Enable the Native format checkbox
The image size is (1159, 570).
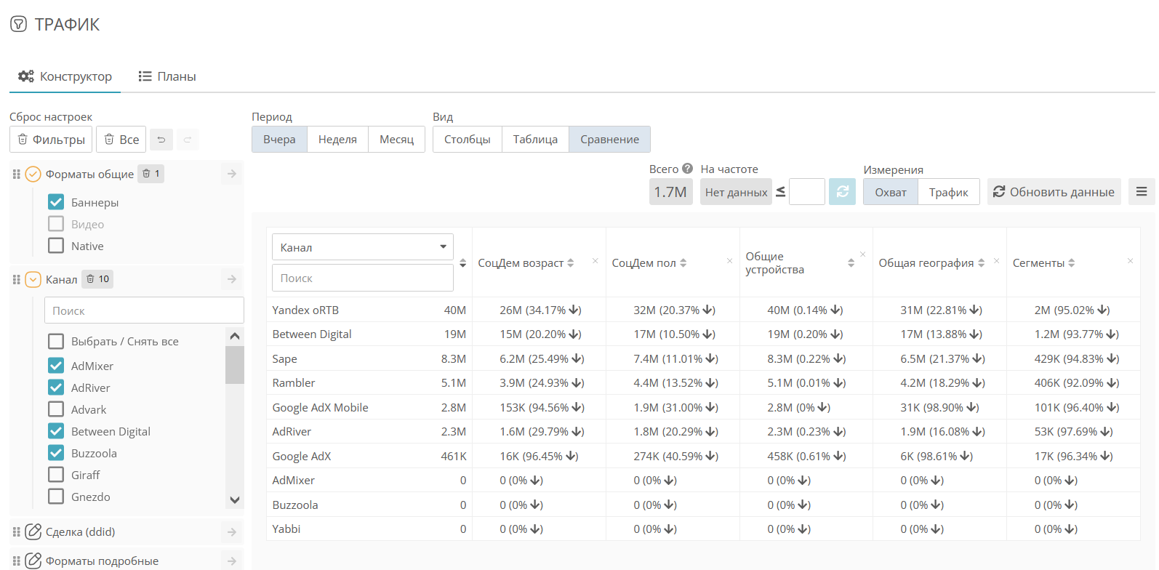click(56, 246)
